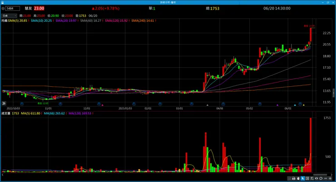Viewport: 336px width, 182px height.
Task: Zoom in with the plus icon
Action: (330, 178)
